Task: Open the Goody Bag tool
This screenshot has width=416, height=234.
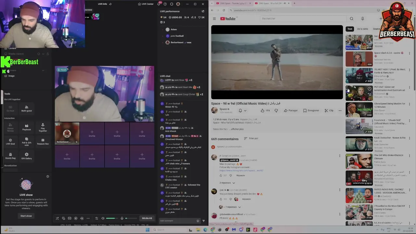Action: tap(10, 156)
